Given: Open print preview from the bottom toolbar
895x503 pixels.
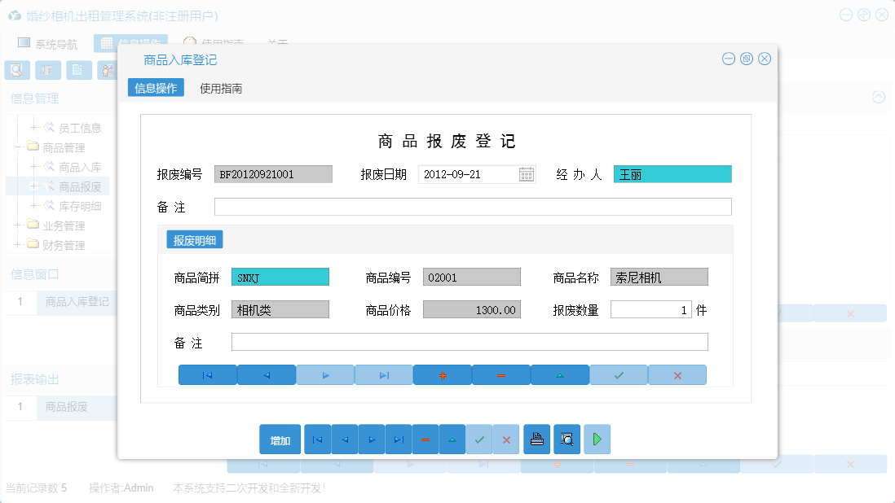Looking at the screenshot, I should [x=567, y=439].
